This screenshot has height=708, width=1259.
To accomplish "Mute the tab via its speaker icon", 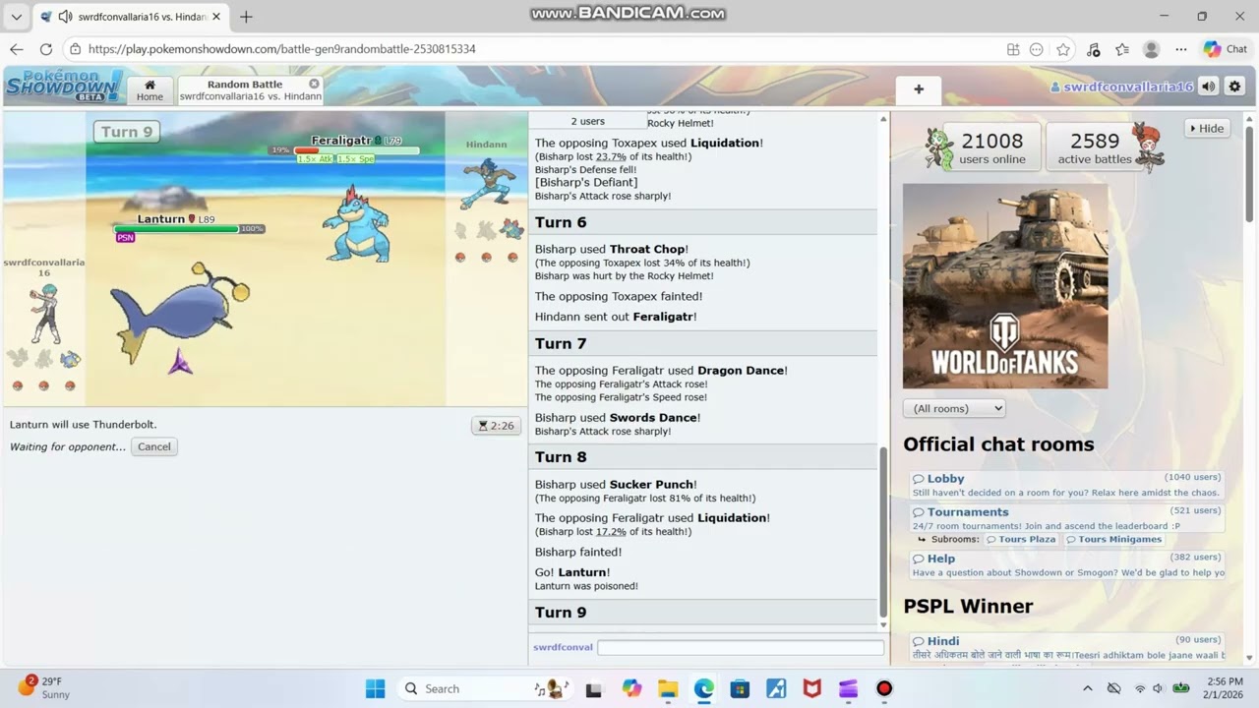I will 65,17.
